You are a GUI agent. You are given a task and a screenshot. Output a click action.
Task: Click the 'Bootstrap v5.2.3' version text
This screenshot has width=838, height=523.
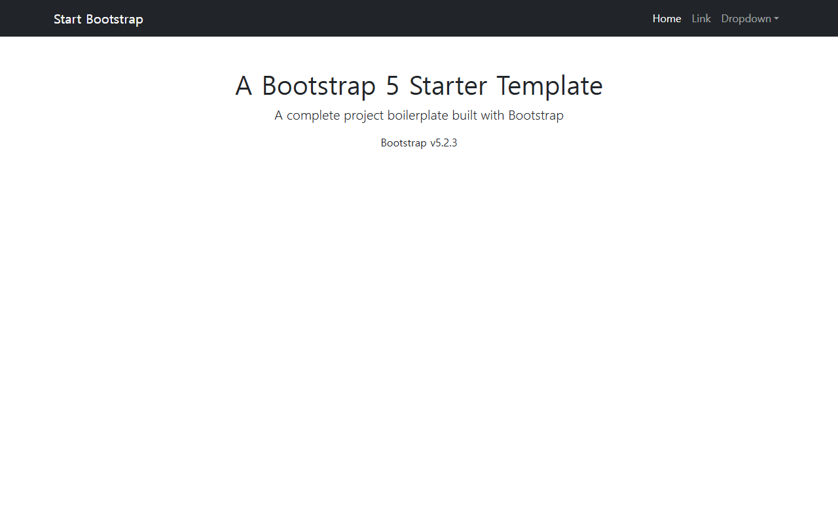tap(419, 143)
